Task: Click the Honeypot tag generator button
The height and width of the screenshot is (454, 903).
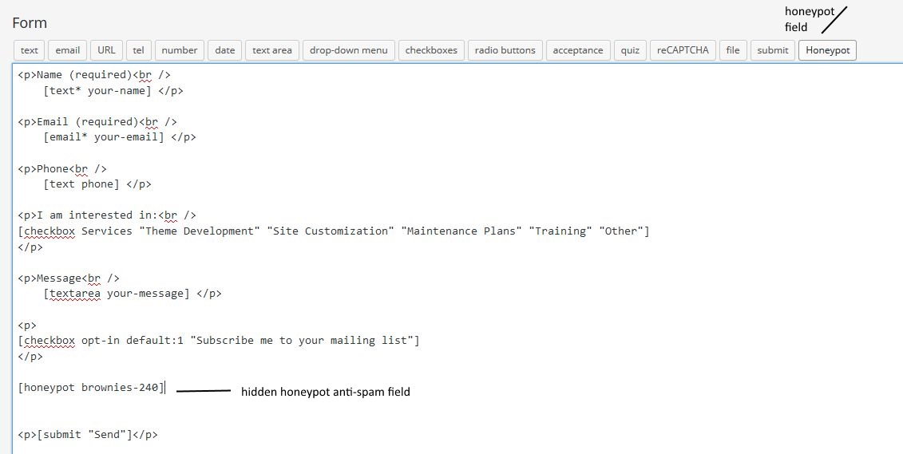Action: tap(828, 50)
